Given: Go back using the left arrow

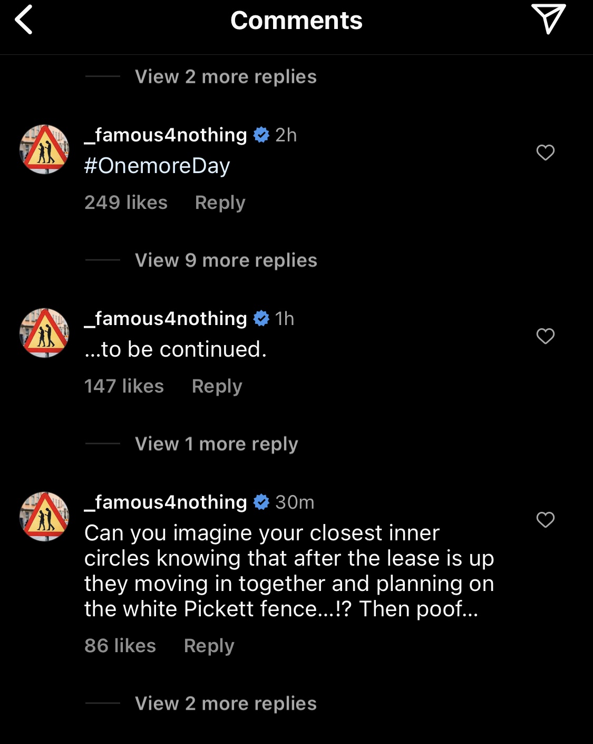Looking at the screenshot, I should coord(24,20).
